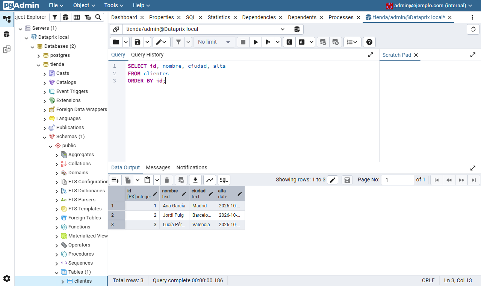This screenshot has width=481, height=286.
Task: Click the Execute script play button
Action: (x=256, y=42)
